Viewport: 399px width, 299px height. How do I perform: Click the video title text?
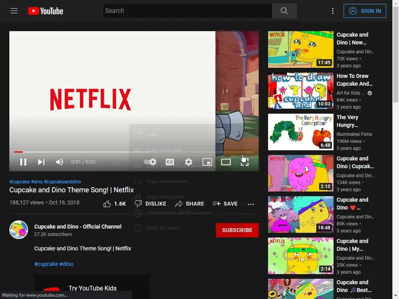[72, 190]
